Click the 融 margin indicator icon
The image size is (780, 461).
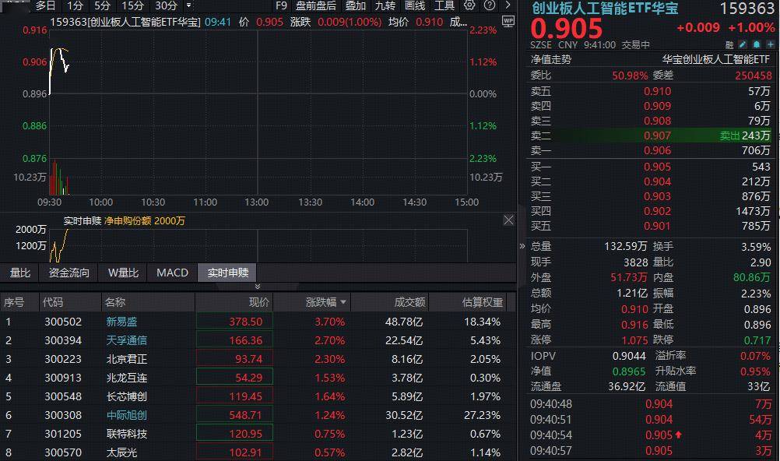coord(729,45)
